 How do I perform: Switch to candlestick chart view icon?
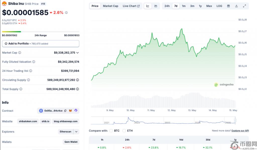point(156,6)
